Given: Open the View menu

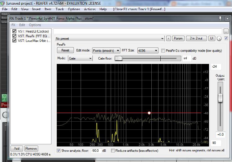Looking at the screenshot, I should 25,9.
